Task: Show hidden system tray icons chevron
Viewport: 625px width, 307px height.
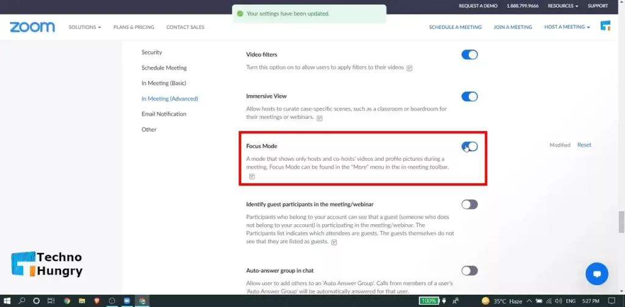Action: (529, 301)
